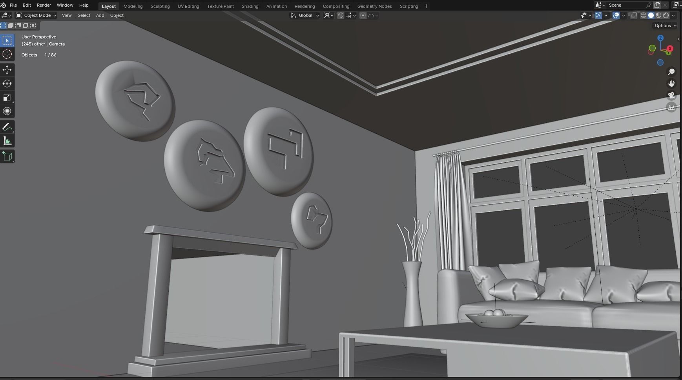This screenshot has width=682, height=380.
Task: Switch to the UV Editing tab
Action: 188,6
